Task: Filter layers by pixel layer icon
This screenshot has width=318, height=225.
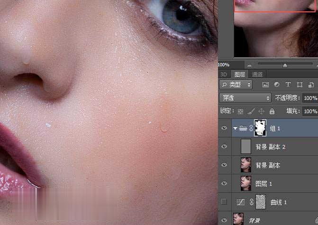Action: [x=265, y=84]
